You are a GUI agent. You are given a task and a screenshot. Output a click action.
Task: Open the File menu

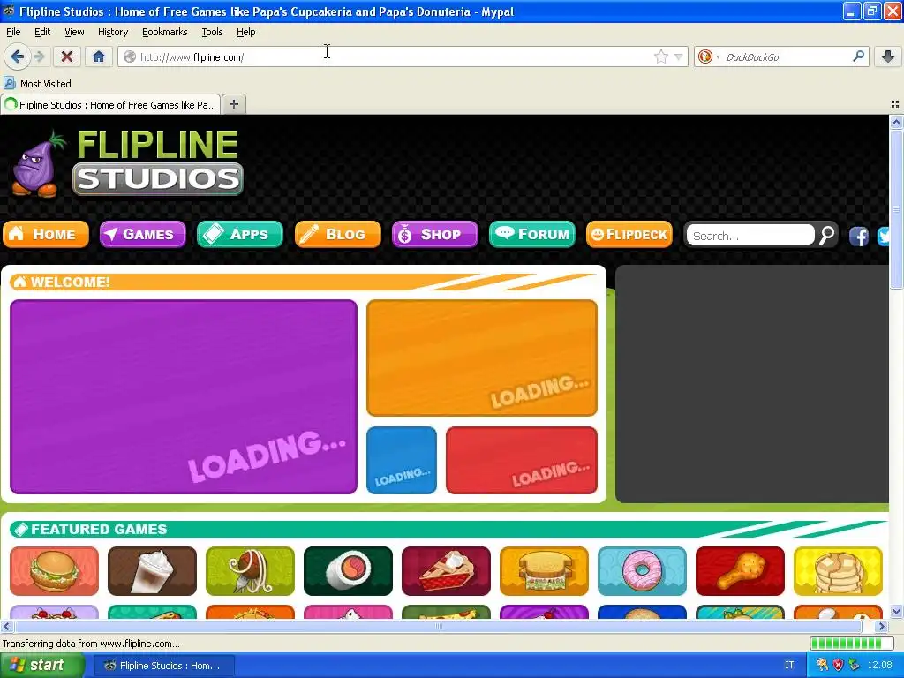13,32
